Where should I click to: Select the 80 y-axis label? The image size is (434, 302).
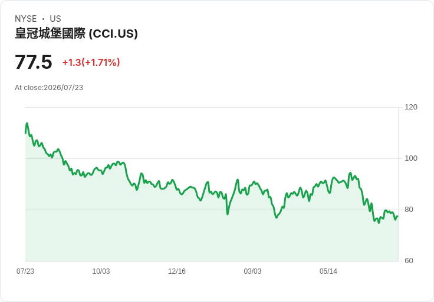[x=409, y=210]
